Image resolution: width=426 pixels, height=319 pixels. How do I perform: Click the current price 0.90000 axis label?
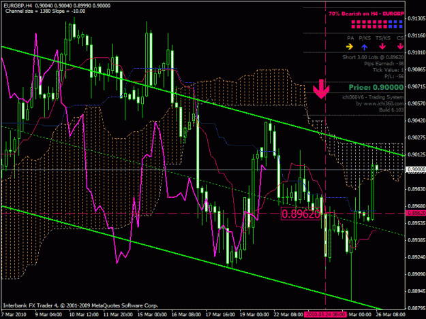[x=415, y=169]
